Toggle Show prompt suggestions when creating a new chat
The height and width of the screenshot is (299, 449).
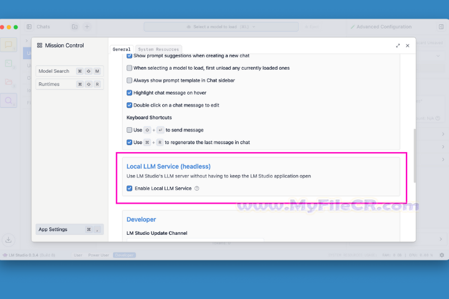tap(130, 55)
